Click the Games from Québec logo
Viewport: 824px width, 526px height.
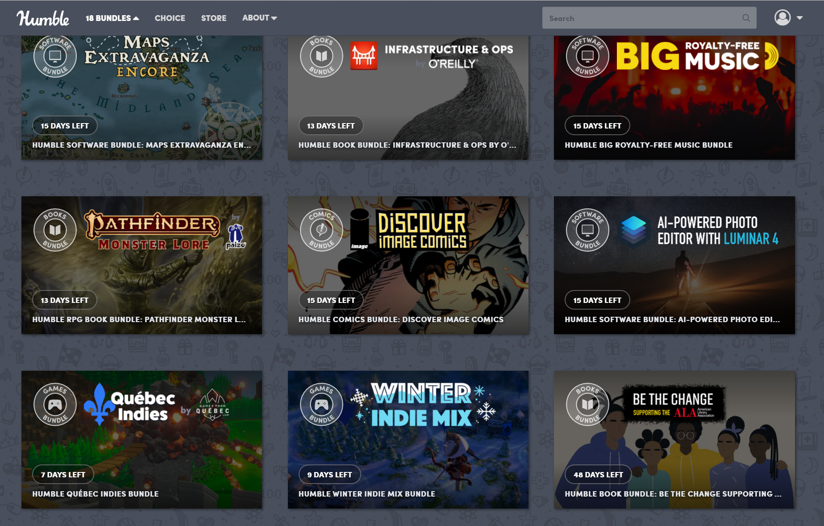click(213, 405)
